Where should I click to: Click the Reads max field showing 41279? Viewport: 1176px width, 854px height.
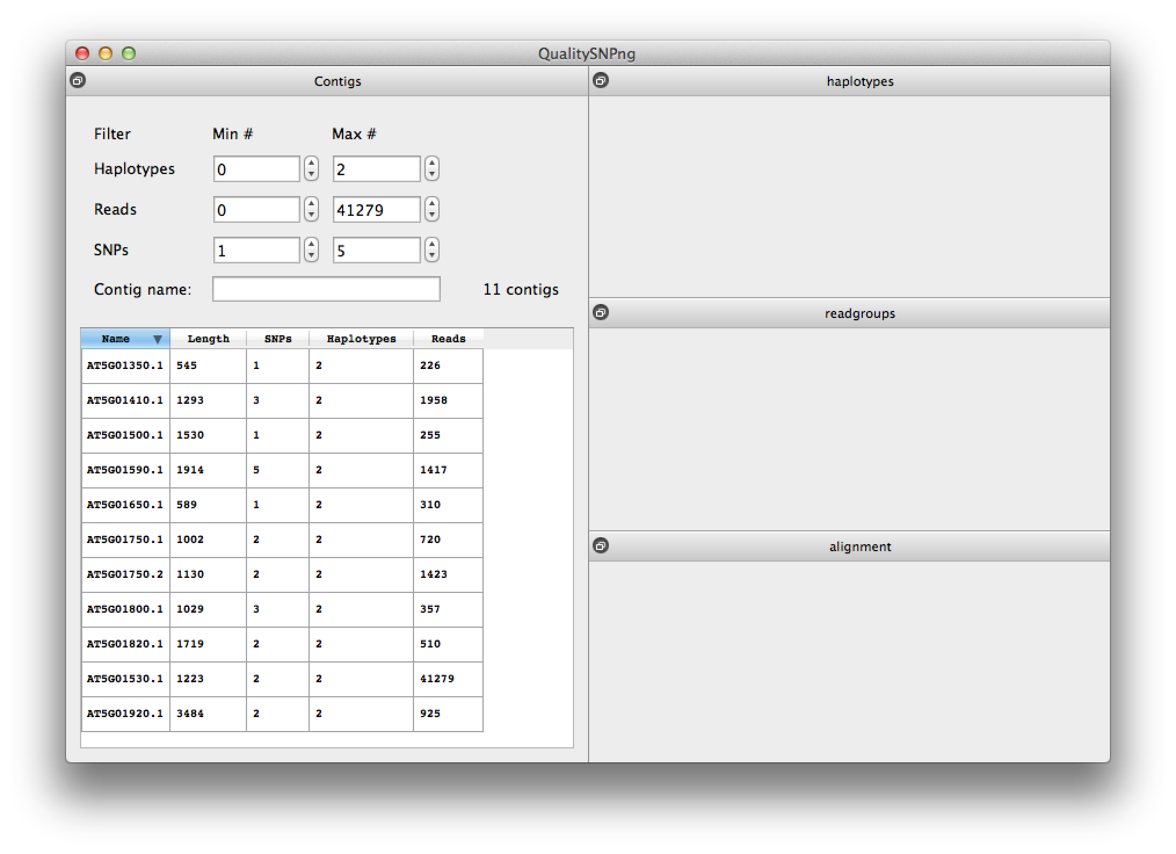point(376,210)
